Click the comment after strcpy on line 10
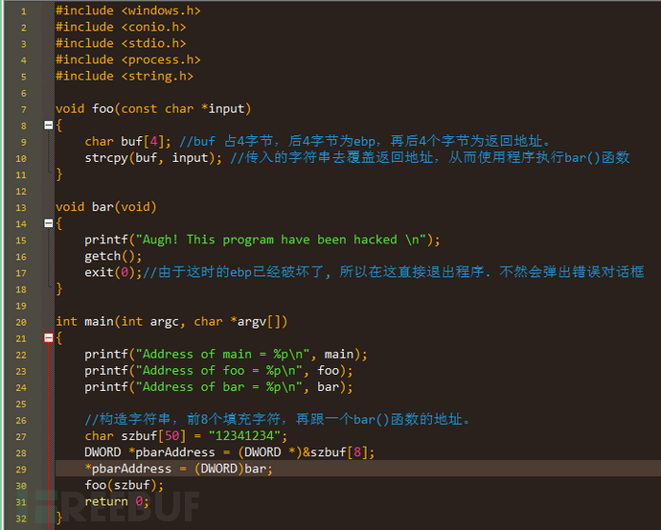The height and width of the screenshot is (530, 661). 430,158
